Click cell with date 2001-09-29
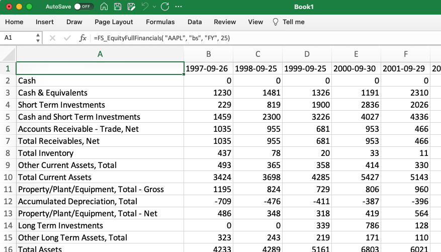This screenshot has width=441, height=252. coord(406,68)
